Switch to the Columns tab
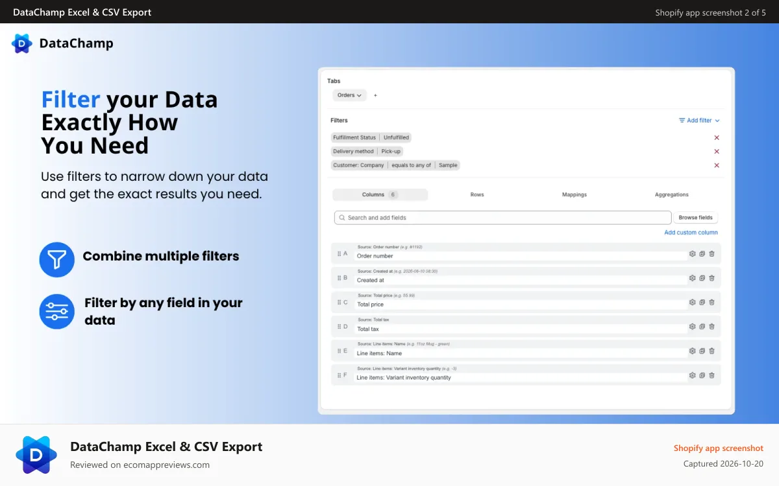The image size is (779, 486). pos(380,194)
